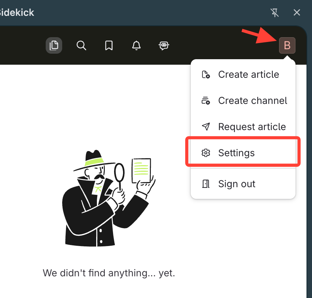The width and height of the screenshot is (312, 298).
Task: Sign out using the menu entry
Action: pos(236,184)
